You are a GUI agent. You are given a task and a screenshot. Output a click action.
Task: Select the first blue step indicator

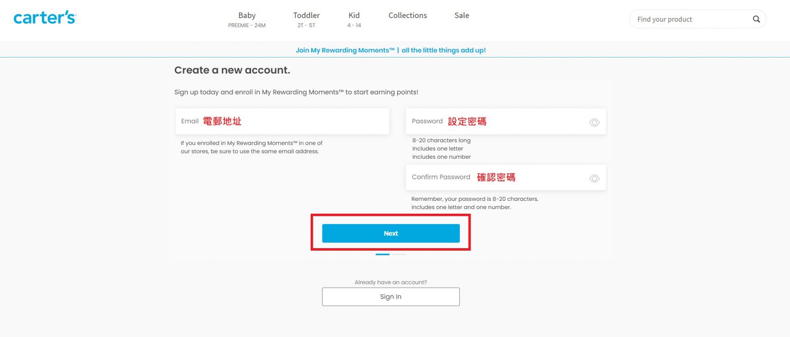pos(382,254)
